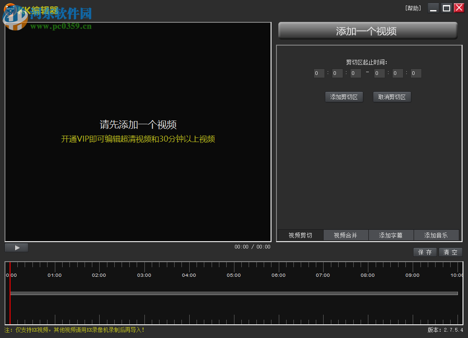The image size is (468, 338).
Task: Click the play button under the preview
Action: pos(17,248)
